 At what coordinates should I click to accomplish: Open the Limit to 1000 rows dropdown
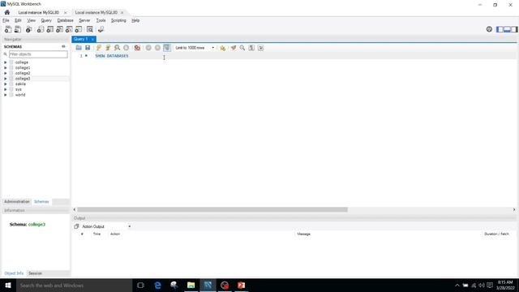pyautogui.click(x=195, y=48)
